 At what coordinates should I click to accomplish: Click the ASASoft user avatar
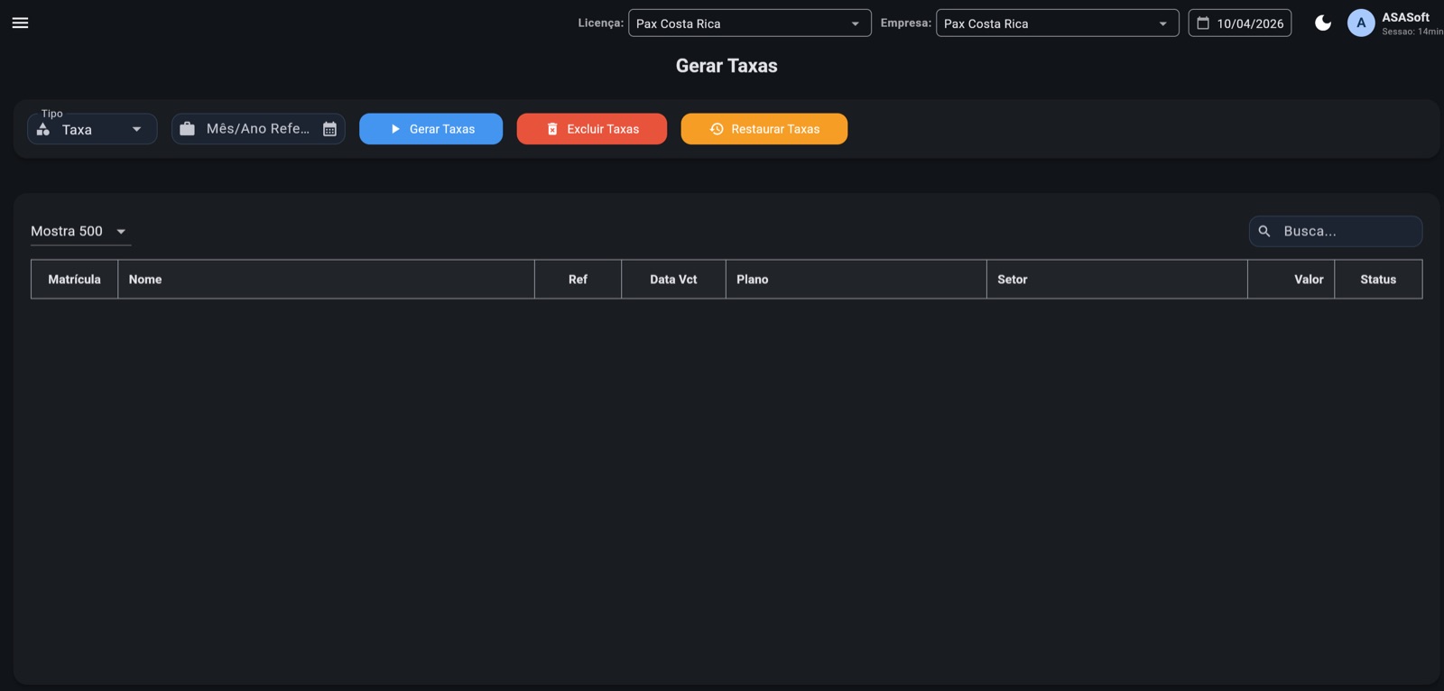(x=1360, y=23)
